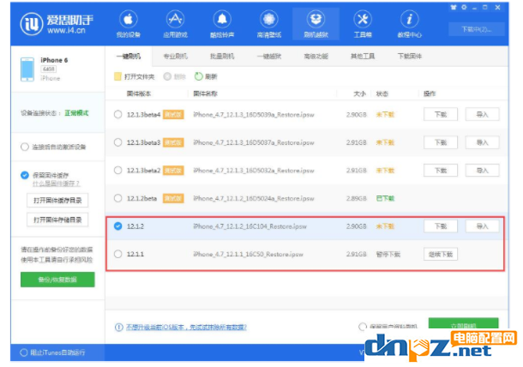Switch to the 其他工具 tab
This screenshot has height=367, width=523.
tap(363, 57)
